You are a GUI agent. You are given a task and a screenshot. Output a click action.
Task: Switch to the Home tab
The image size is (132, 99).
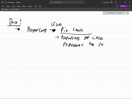8,6
